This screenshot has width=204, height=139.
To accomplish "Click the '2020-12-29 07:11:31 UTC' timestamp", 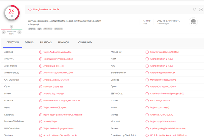I will 168,21.
